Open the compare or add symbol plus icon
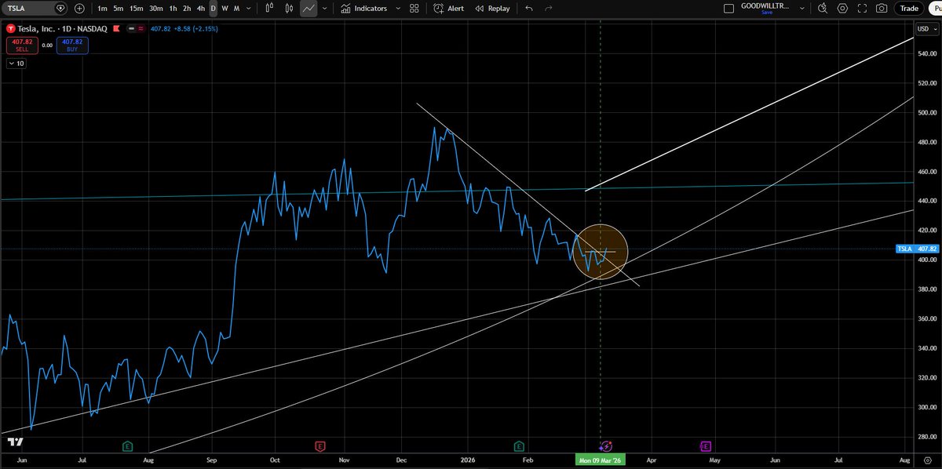The image size is (942, 469). (79, 9)
